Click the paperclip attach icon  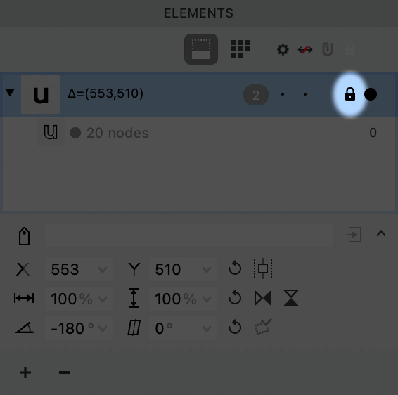(x=328, y=49)
